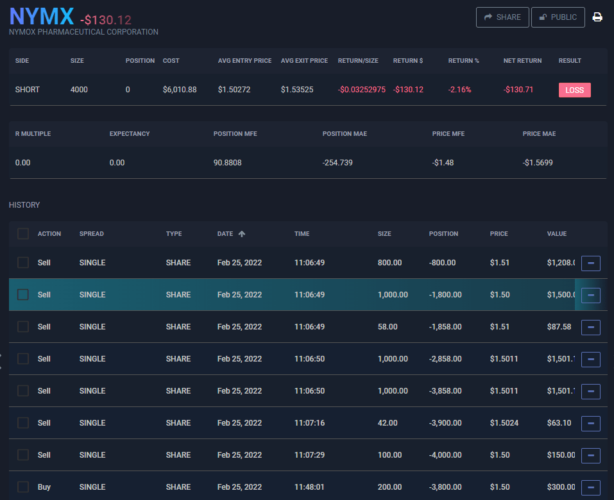Tick the checkbox for the 58.00 sell row
The height and width of the screenshot is (500, 614).
pyautogui.click(x=23, y=327)
